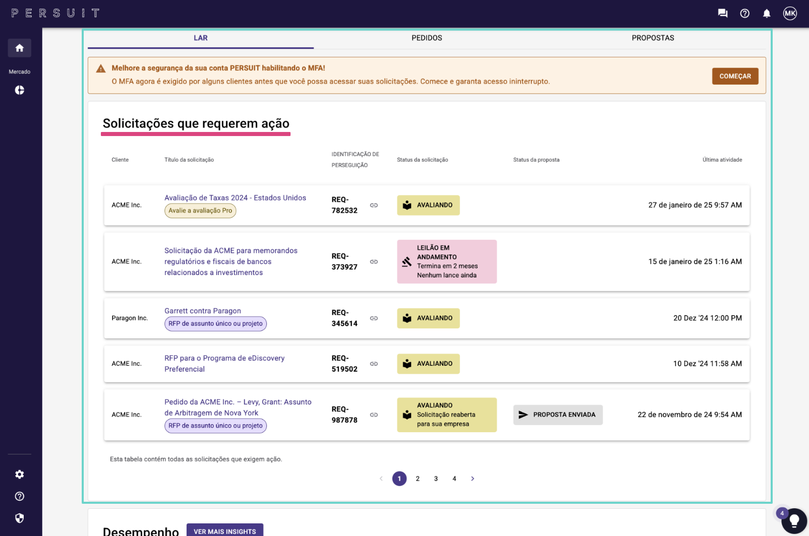809x536 pixels.
Task: Go to page 1 of the table
Action: coord(399,479)
